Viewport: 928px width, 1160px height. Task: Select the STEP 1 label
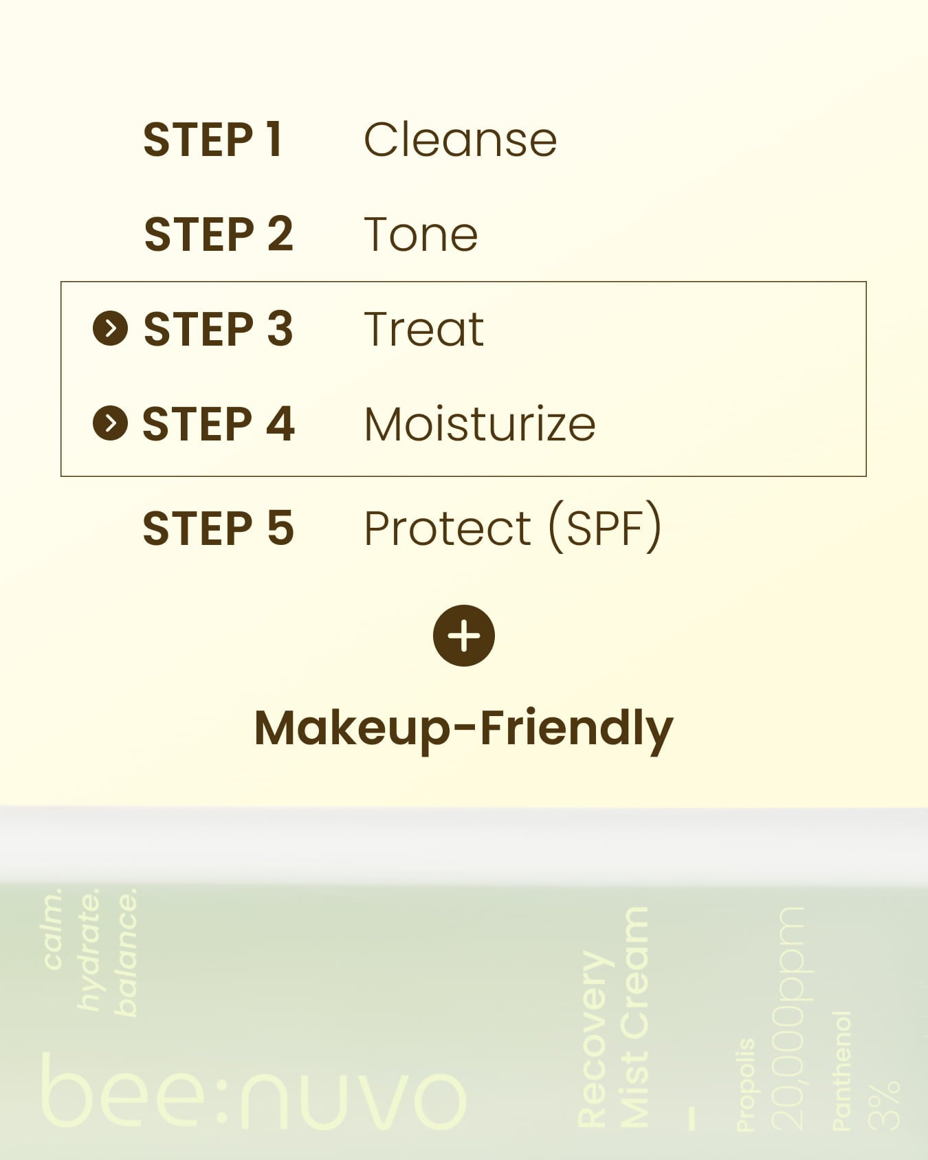[212, 140]
